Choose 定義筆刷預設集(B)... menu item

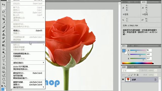click(x=28, y=54)
